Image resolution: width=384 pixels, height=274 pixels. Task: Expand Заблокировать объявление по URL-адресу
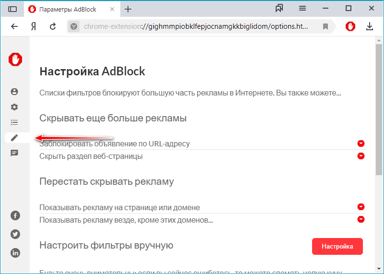361,143
